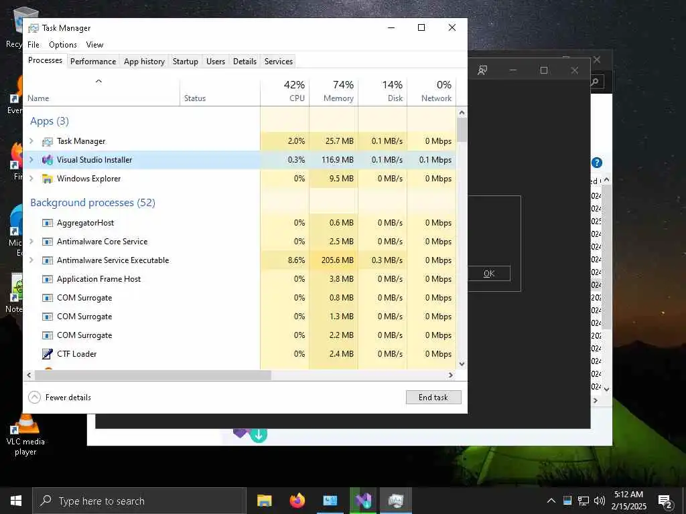Viewport: 686px width, 514px height.
Task: Open the View menu
Action: 94,45
